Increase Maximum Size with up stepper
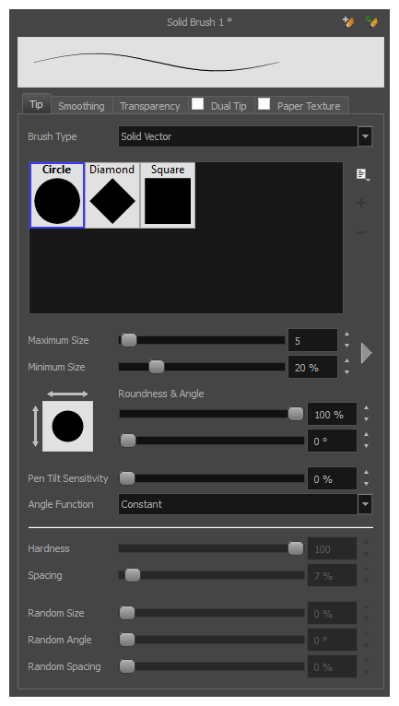 (346, 334)
